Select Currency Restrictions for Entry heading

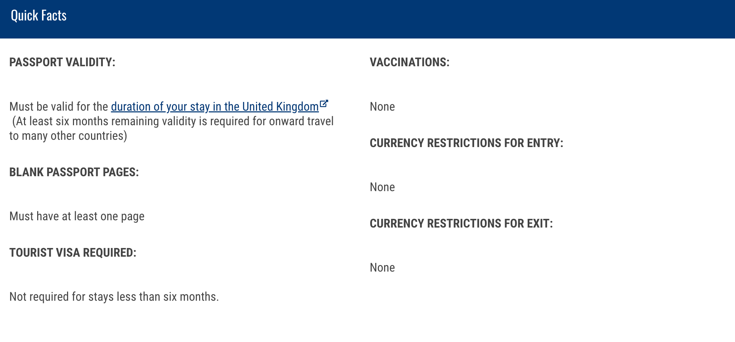coord(466,143)
